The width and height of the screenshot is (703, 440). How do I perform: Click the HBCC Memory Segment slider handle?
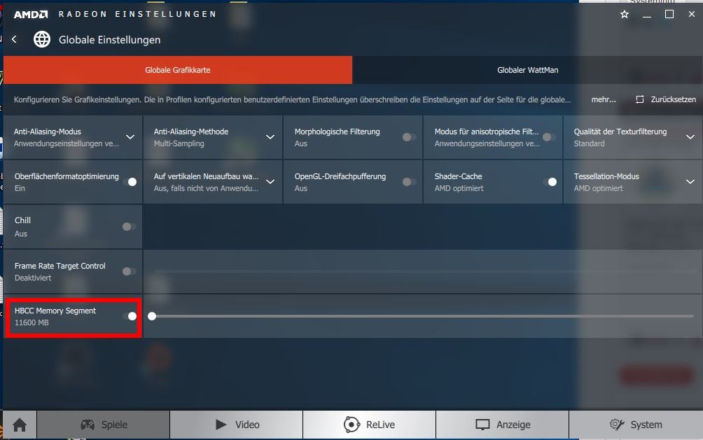152,316
